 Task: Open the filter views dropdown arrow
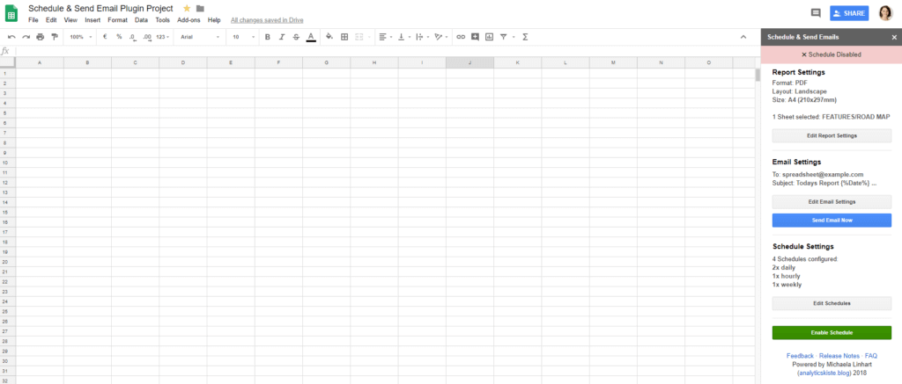tap(514, 37)
